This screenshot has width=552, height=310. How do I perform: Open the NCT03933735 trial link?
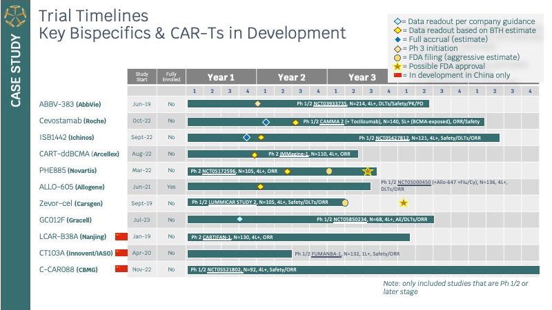click(331, 104)
